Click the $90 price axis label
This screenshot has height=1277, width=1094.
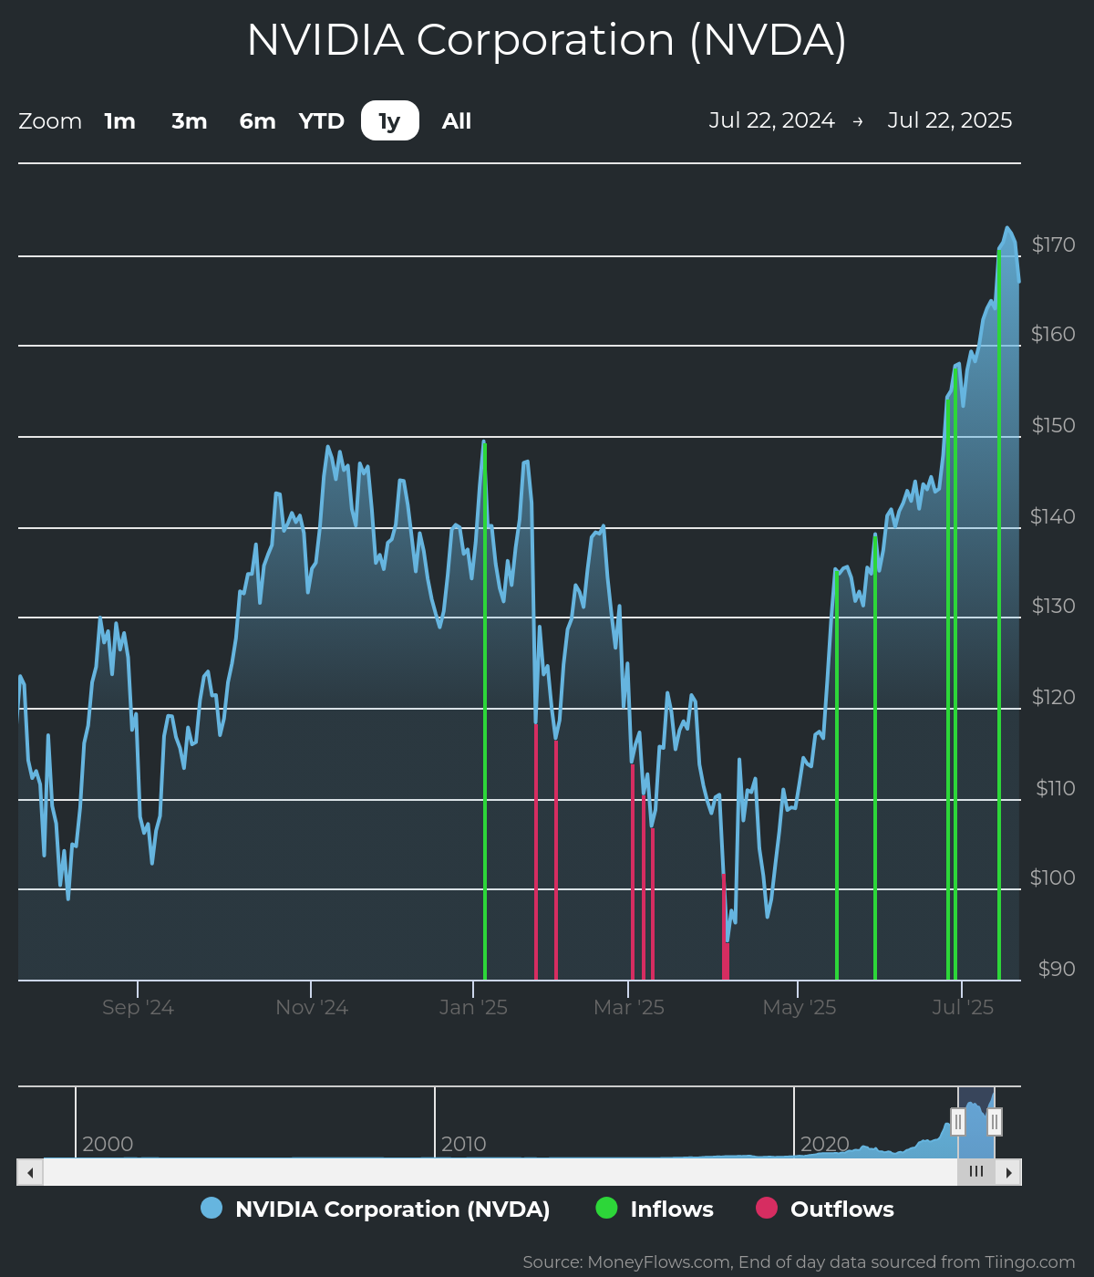click(1057, 969)
